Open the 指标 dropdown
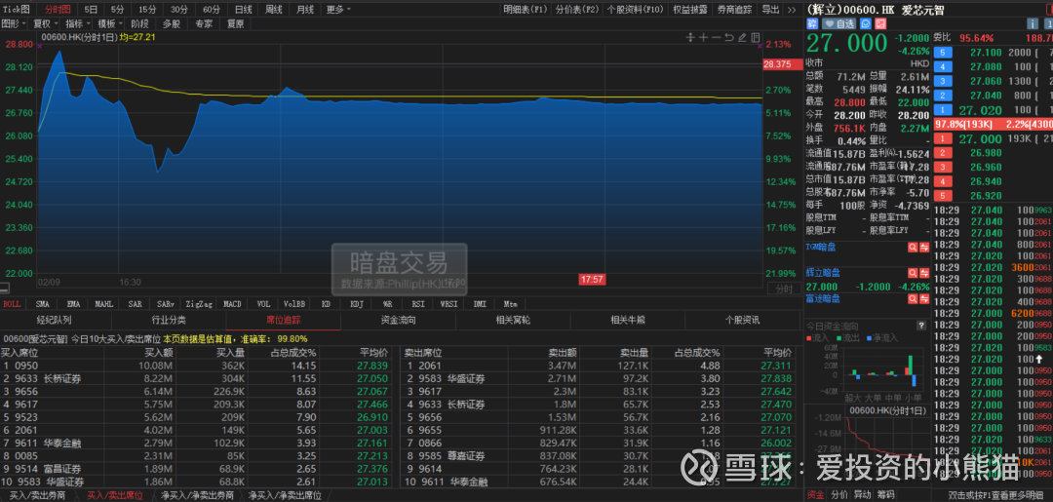Viewport: 1053px width, 502px height. 77,23
